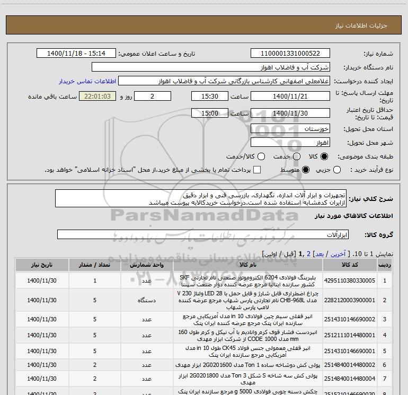Image resolution: width=408 pixels, height=395 pixels.
Task: Click the deadline time field 15:30
Action: [x=210, y=96]
